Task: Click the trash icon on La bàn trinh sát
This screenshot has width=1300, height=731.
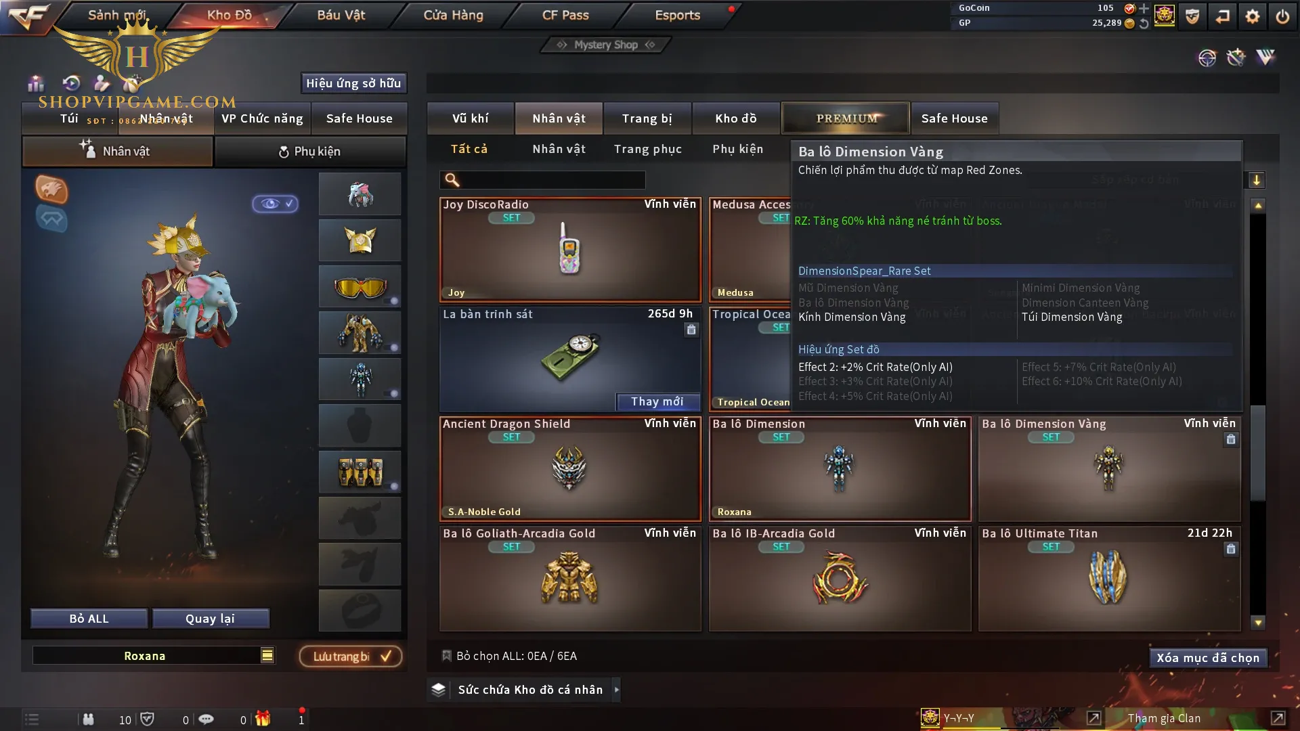Action: pos(691,330)
